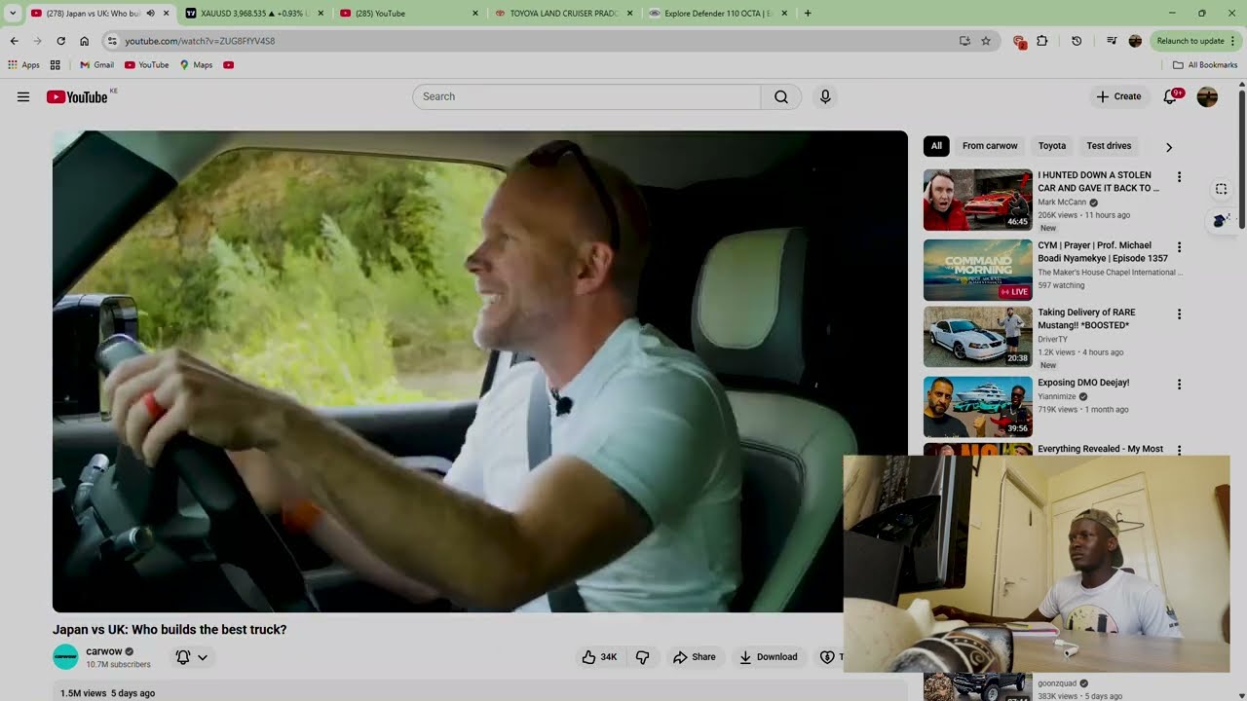Click the Create button
The height and width of the screenshot is (701, 1247).
pos(1118,96)
